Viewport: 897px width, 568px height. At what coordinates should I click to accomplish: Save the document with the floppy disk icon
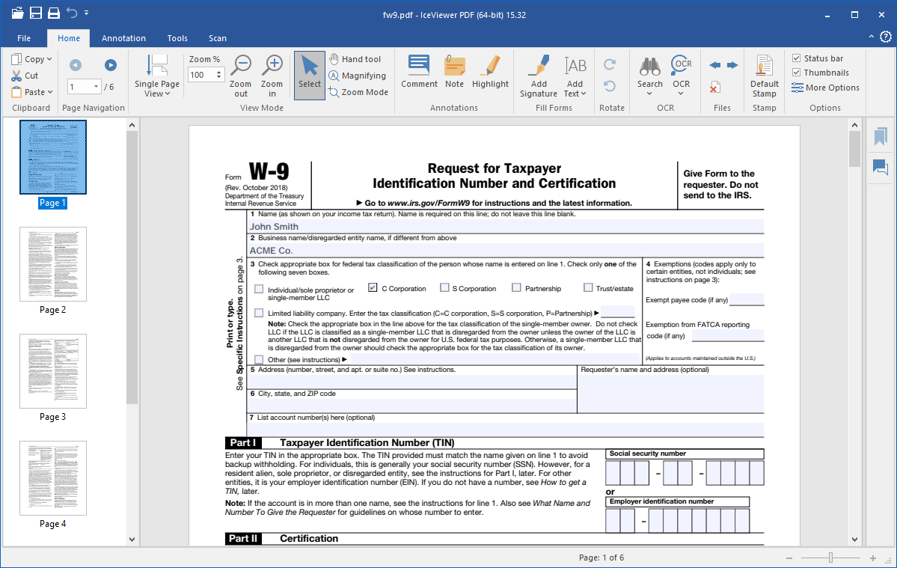tap(35, 13)
